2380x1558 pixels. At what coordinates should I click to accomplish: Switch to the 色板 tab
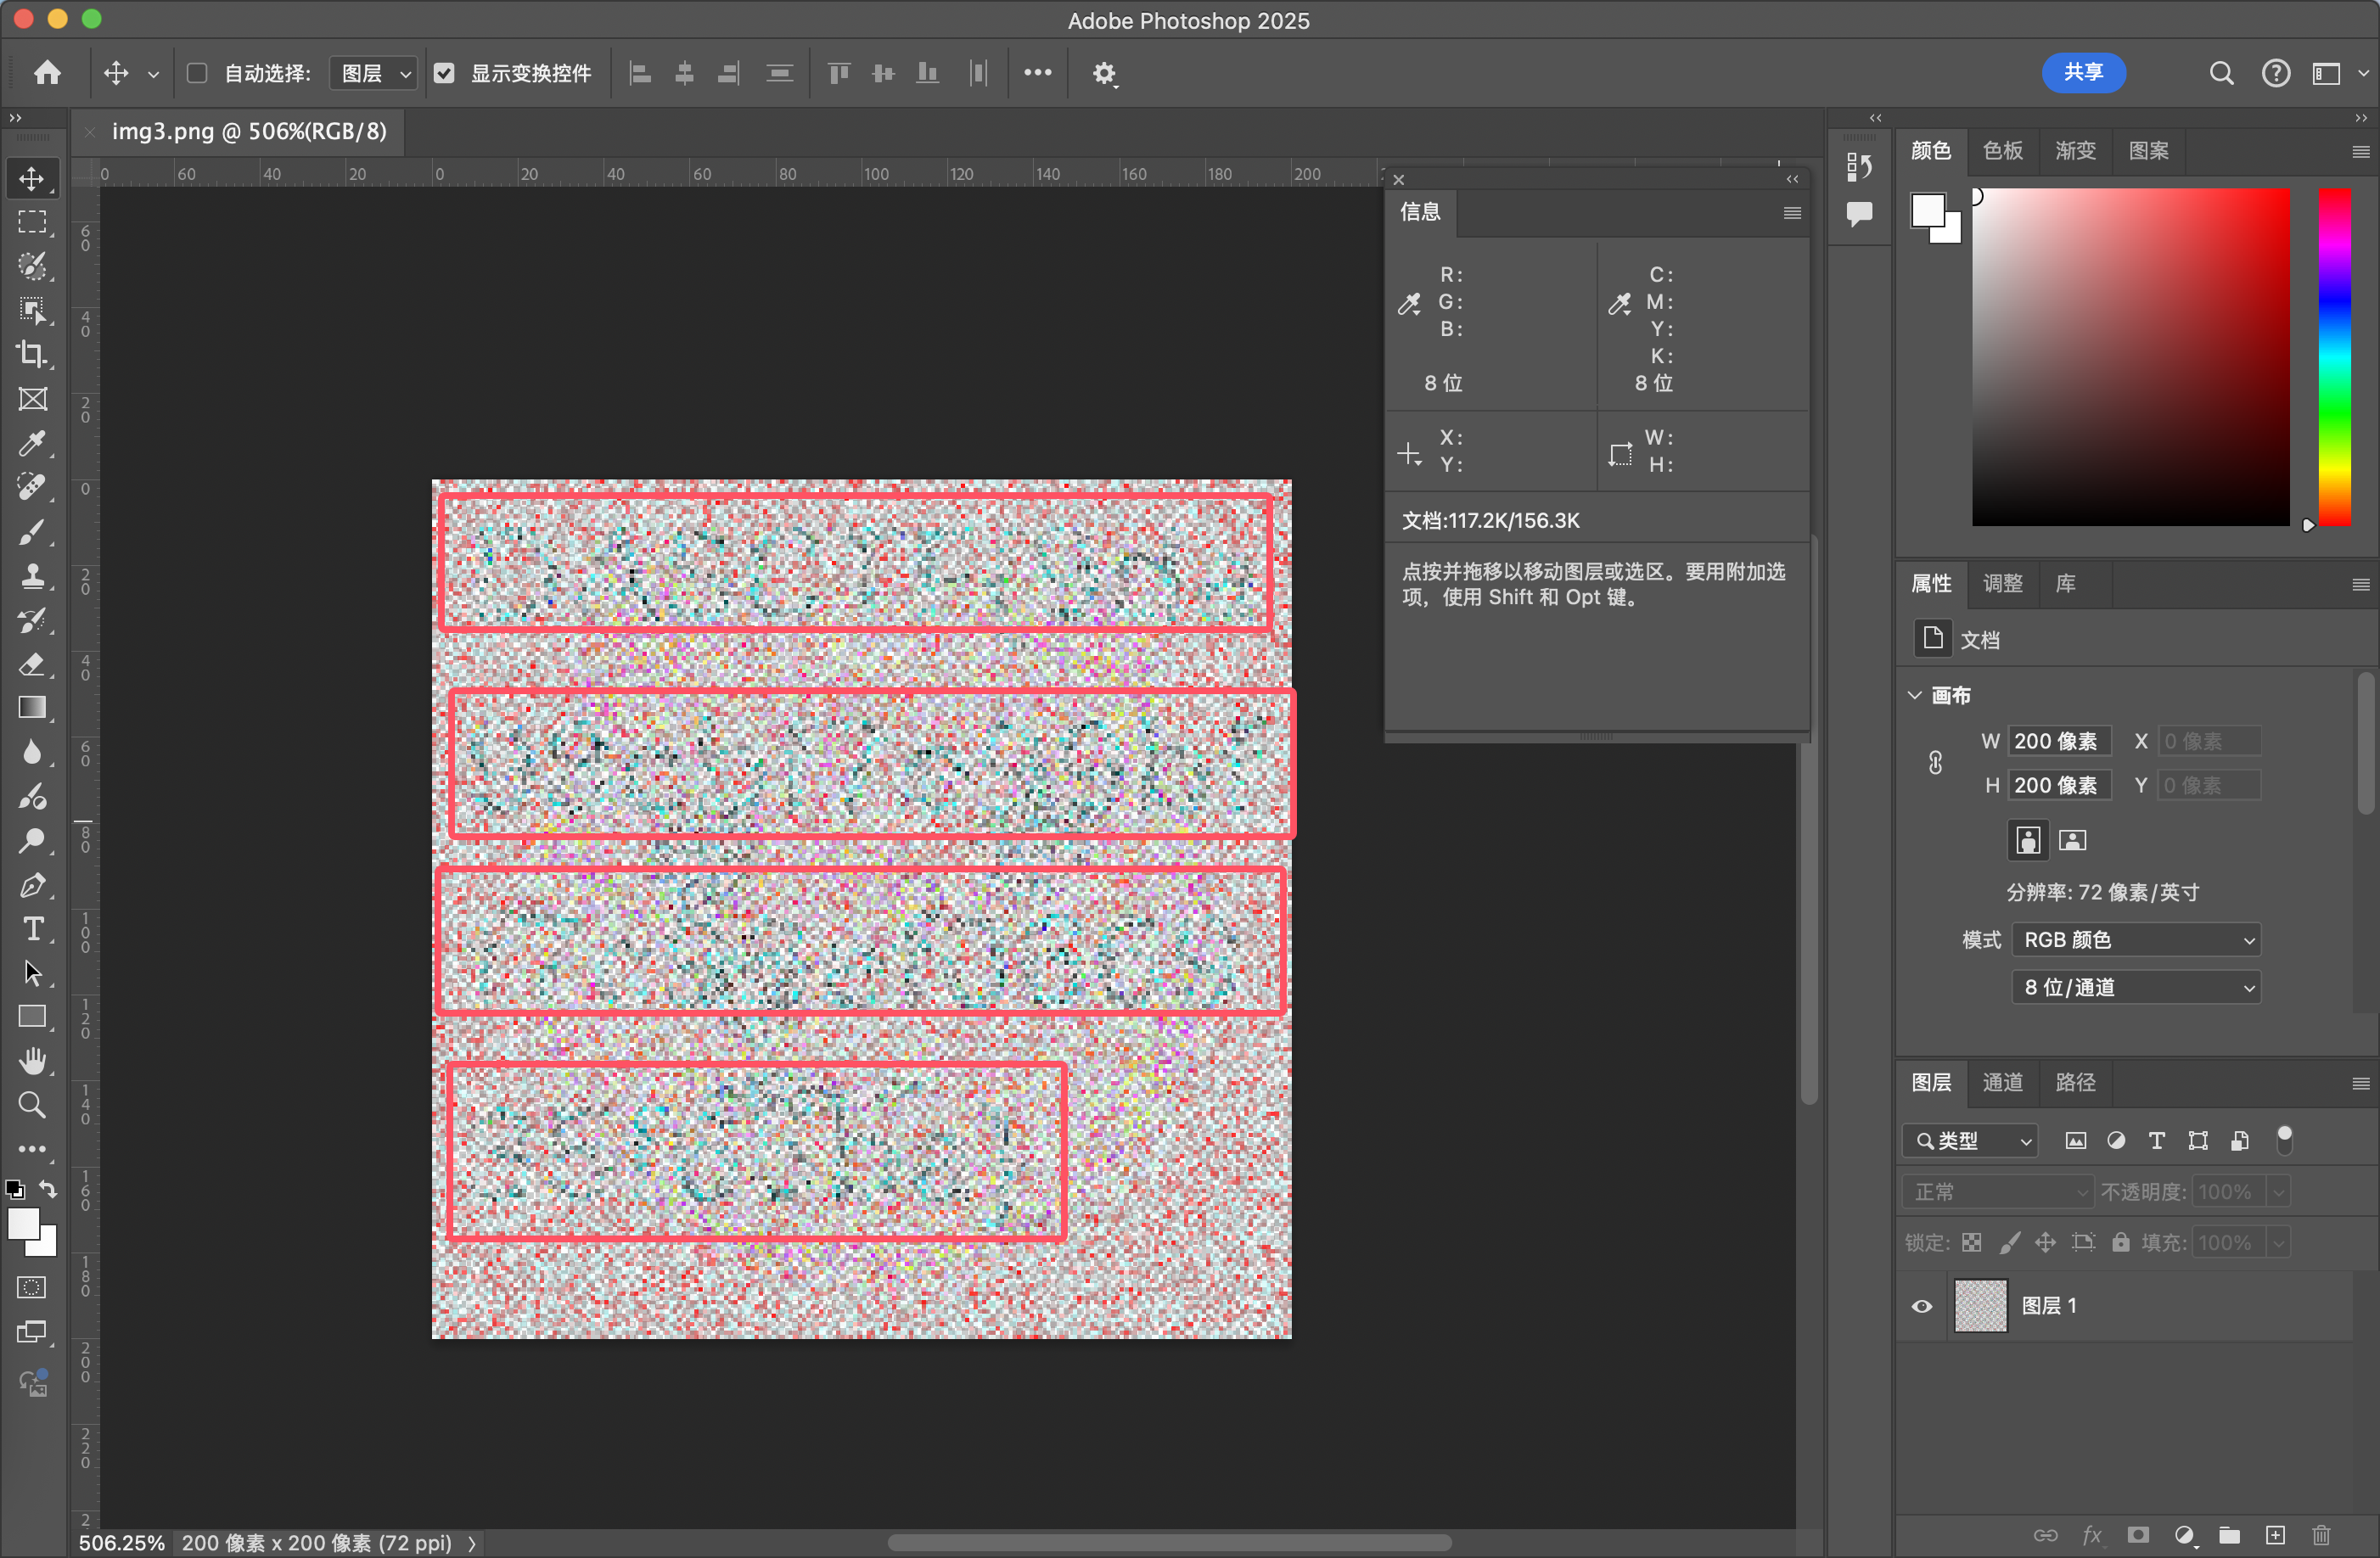click(x=2003, y=151)
